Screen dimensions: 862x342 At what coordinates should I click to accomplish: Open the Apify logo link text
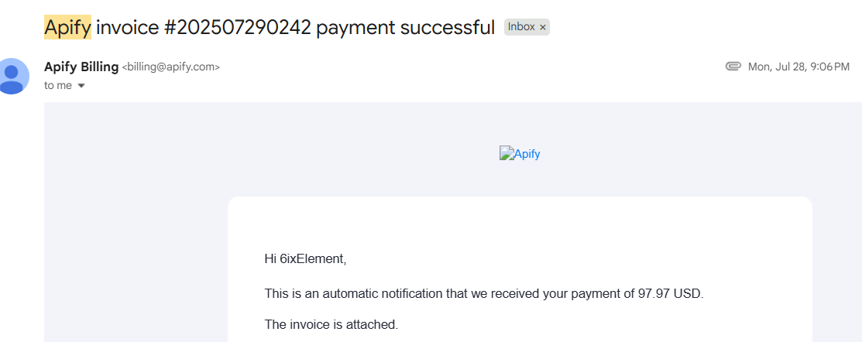coord(527,154)
